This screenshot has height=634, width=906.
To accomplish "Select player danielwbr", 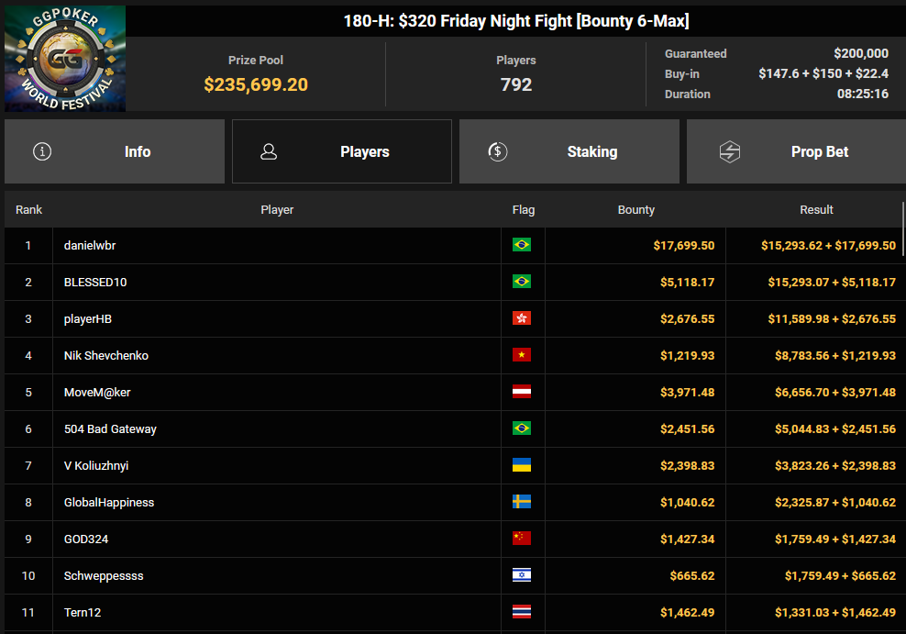I will click(90, 246).
